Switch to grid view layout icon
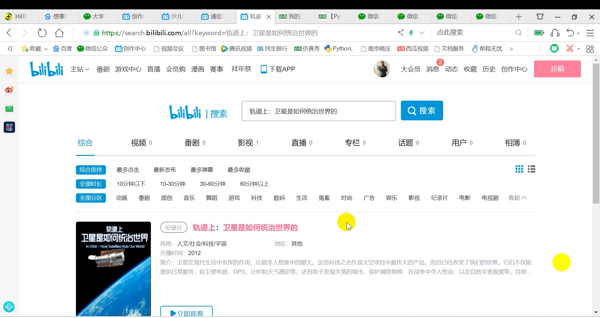This screenshot has width=600, height=318. 519,169
